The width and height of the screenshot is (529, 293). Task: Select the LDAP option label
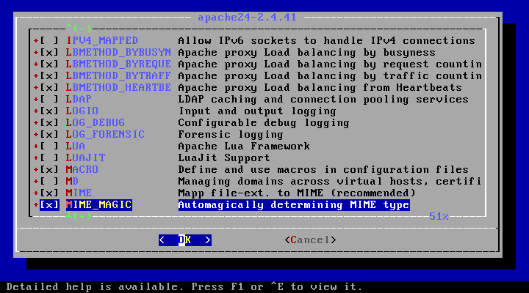pyautogui.click(x=79, y=100)
